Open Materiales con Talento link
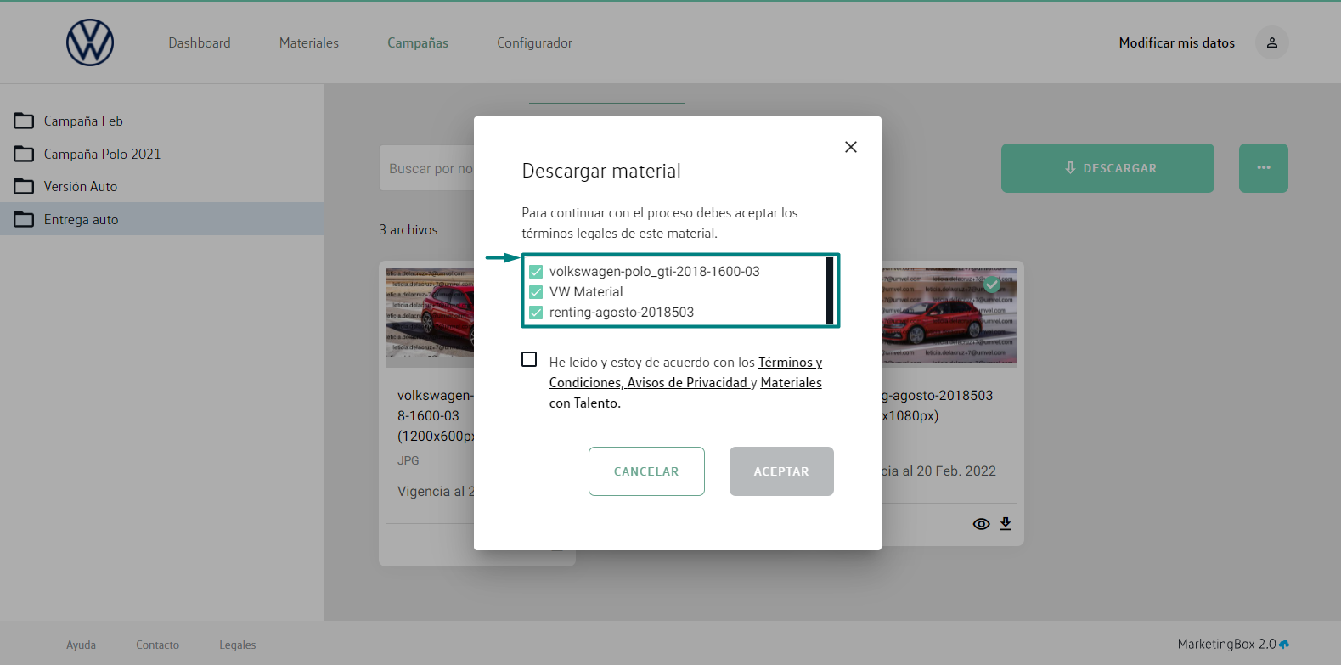The width and height of the screenshot is (1341, 665). coord(685,393)
